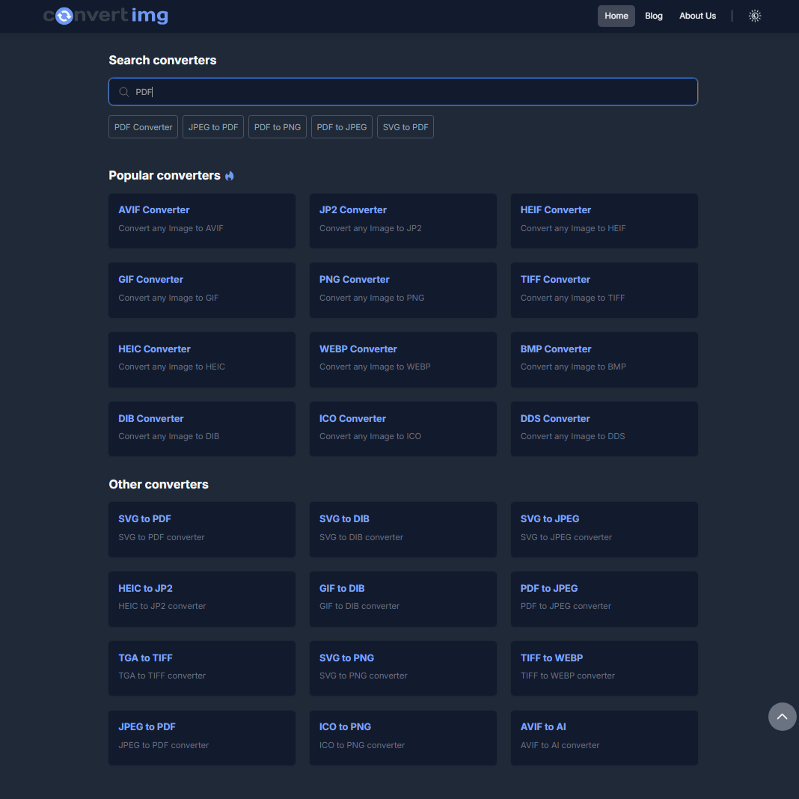Viewport: 799px width, 799px height.
Task: Click the scroll-to-top chevron button
Action: [x=782, y=716]
